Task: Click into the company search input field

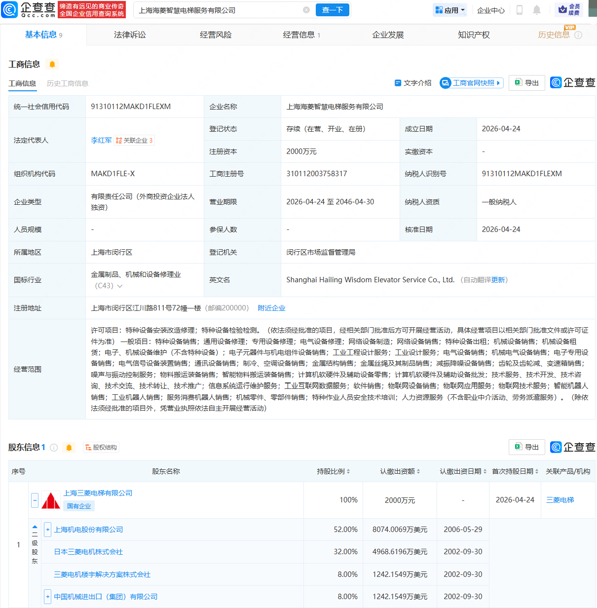Action: [220, 10]
